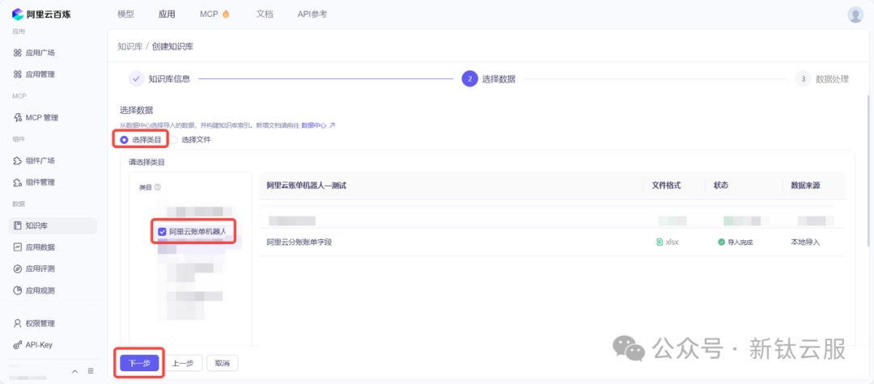The width and height of the screenshot is (874, 384).
Task: Click step 2 选择数据 circle
Action: coord(470,79)
